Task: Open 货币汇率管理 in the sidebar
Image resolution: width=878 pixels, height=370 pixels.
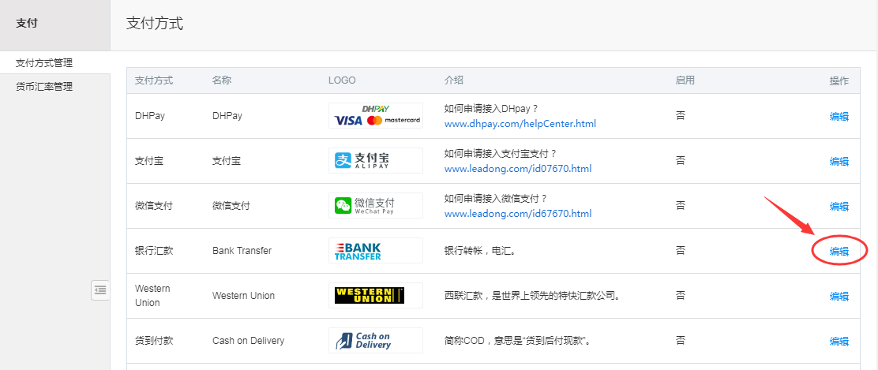Action: pyautogui.click(x=44, y=87)
